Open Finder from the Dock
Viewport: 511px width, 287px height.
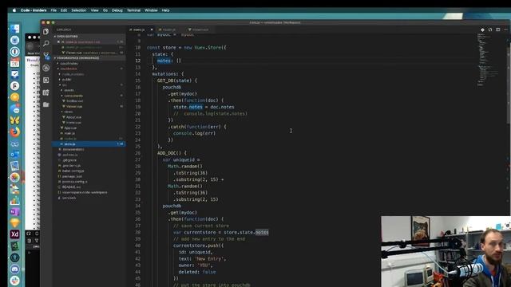pos(14,29)
